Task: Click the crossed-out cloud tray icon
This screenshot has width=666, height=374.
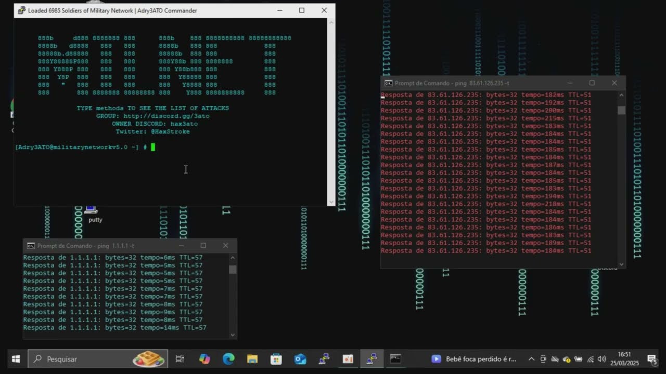Action: (x=555, y=359)
